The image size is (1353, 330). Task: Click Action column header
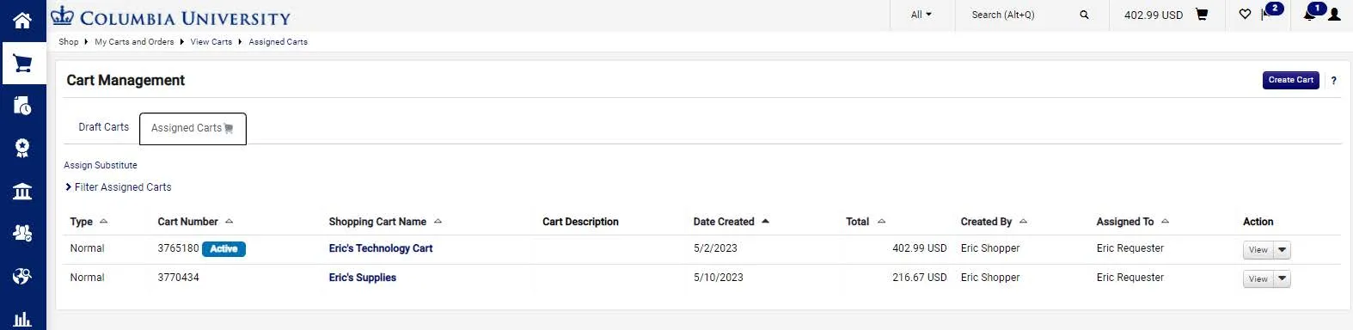point(1258,222)
